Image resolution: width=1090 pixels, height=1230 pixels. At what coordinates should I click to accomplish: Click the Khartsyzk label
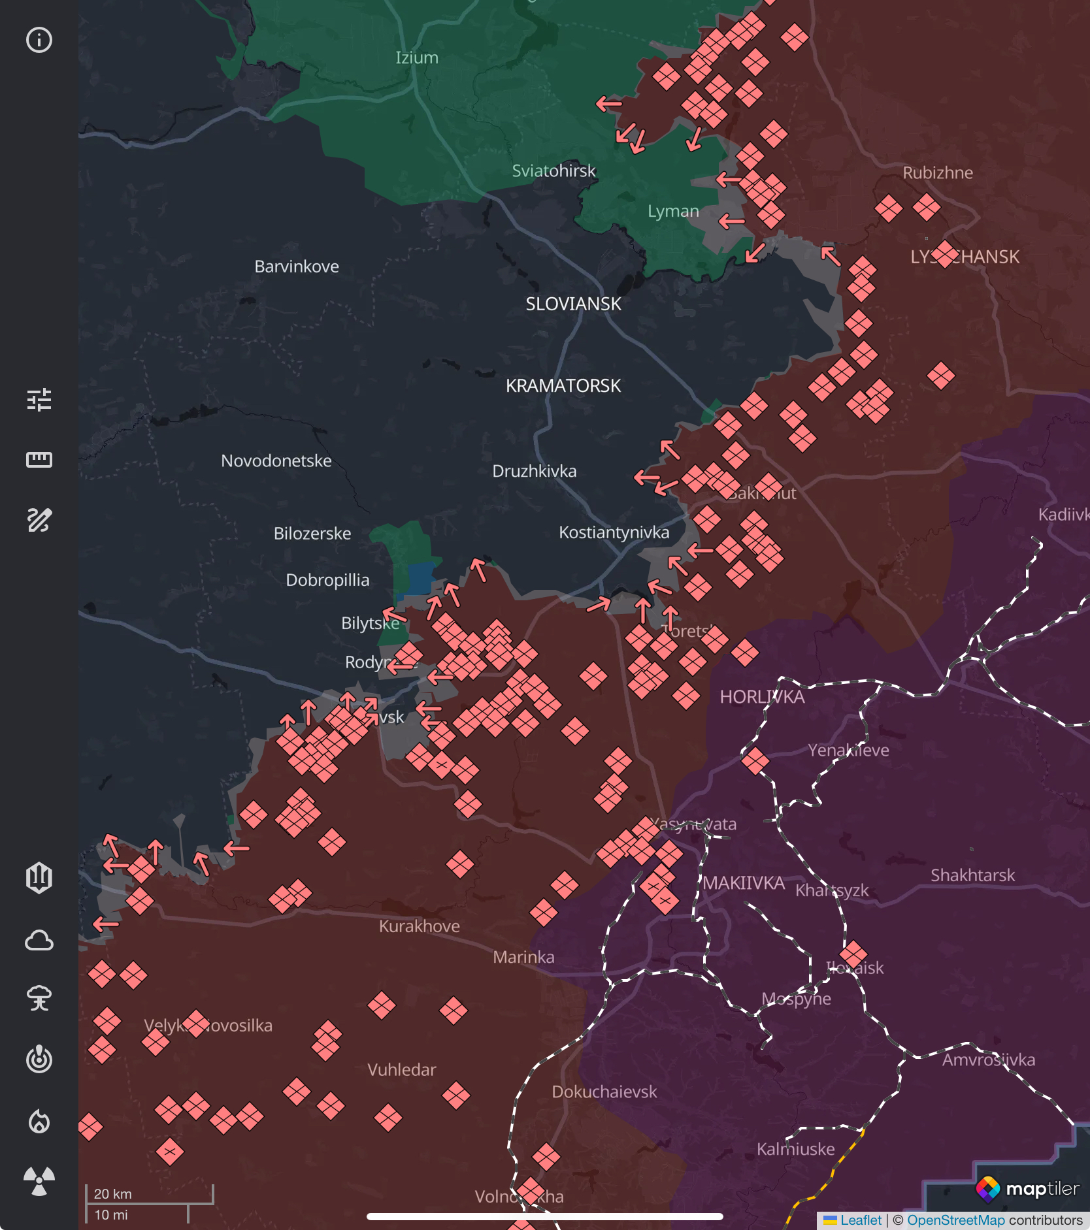(x=832, y=890)
